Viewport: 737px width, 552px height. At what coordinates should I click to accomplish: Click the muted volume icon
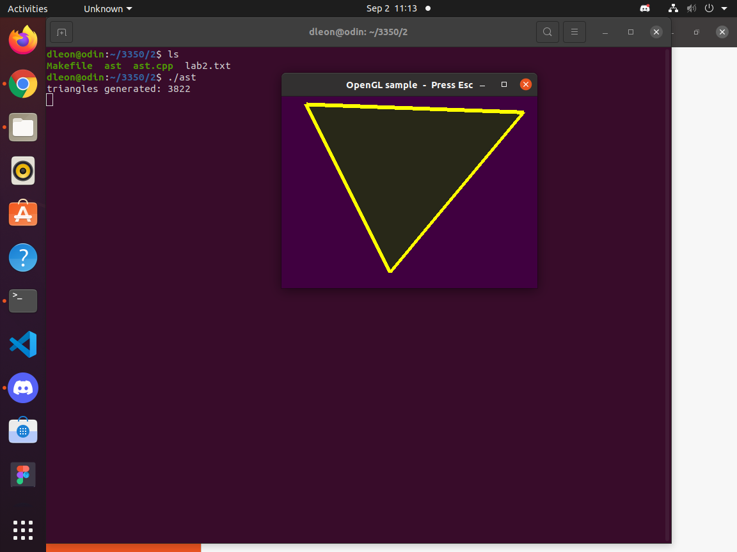tap(692, 8)
